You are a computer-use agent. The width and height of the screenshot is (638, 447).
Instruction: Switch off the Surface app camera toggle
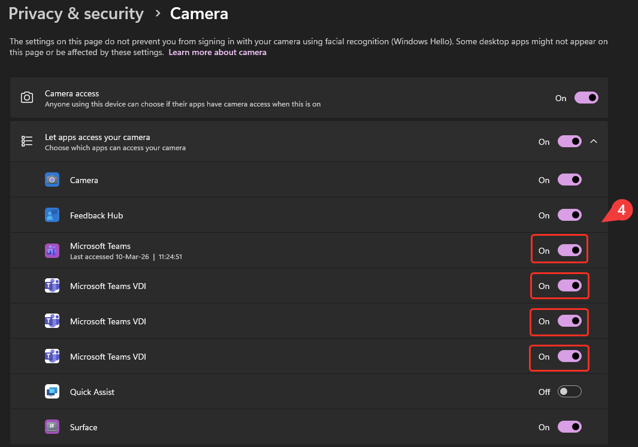pos(570,427)
